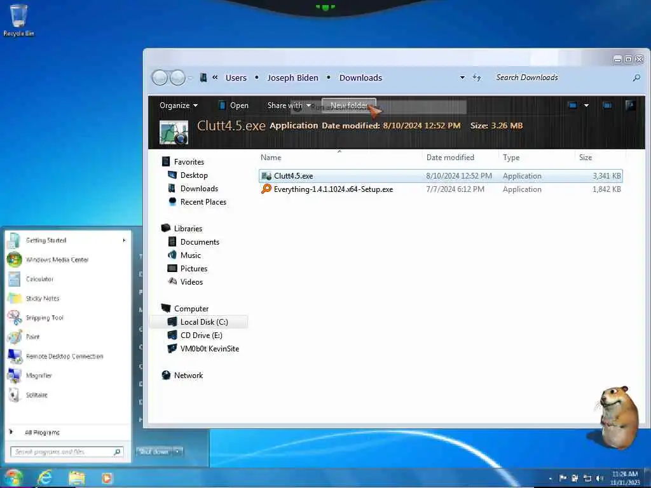Open Getting Started from Start menu

[x=46, y=240]
